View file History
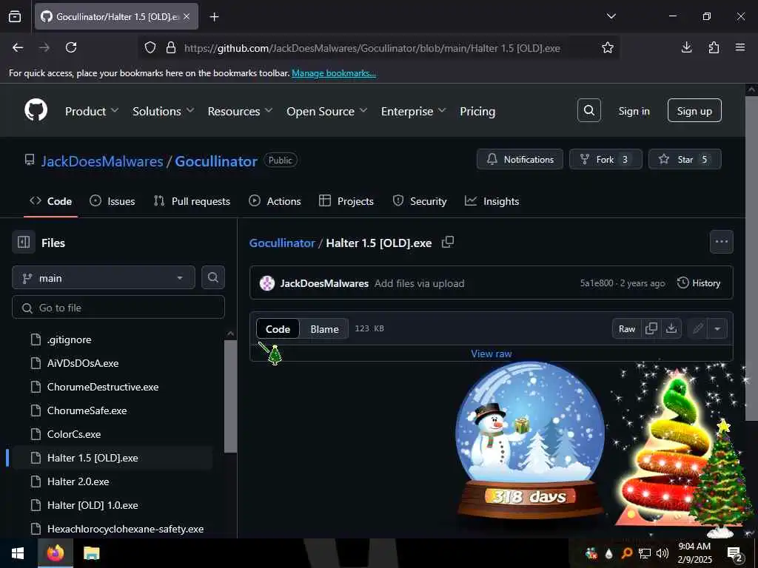This screenshot has width=758, height=568. pyautogui.click(x=699, y=283)
